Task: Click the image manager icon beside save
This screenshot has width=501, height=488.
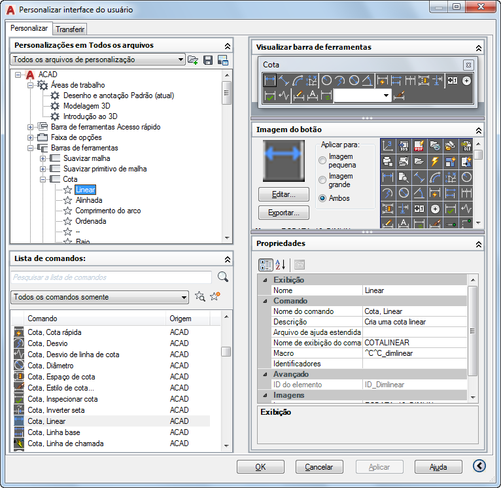Action: (222, 60)
